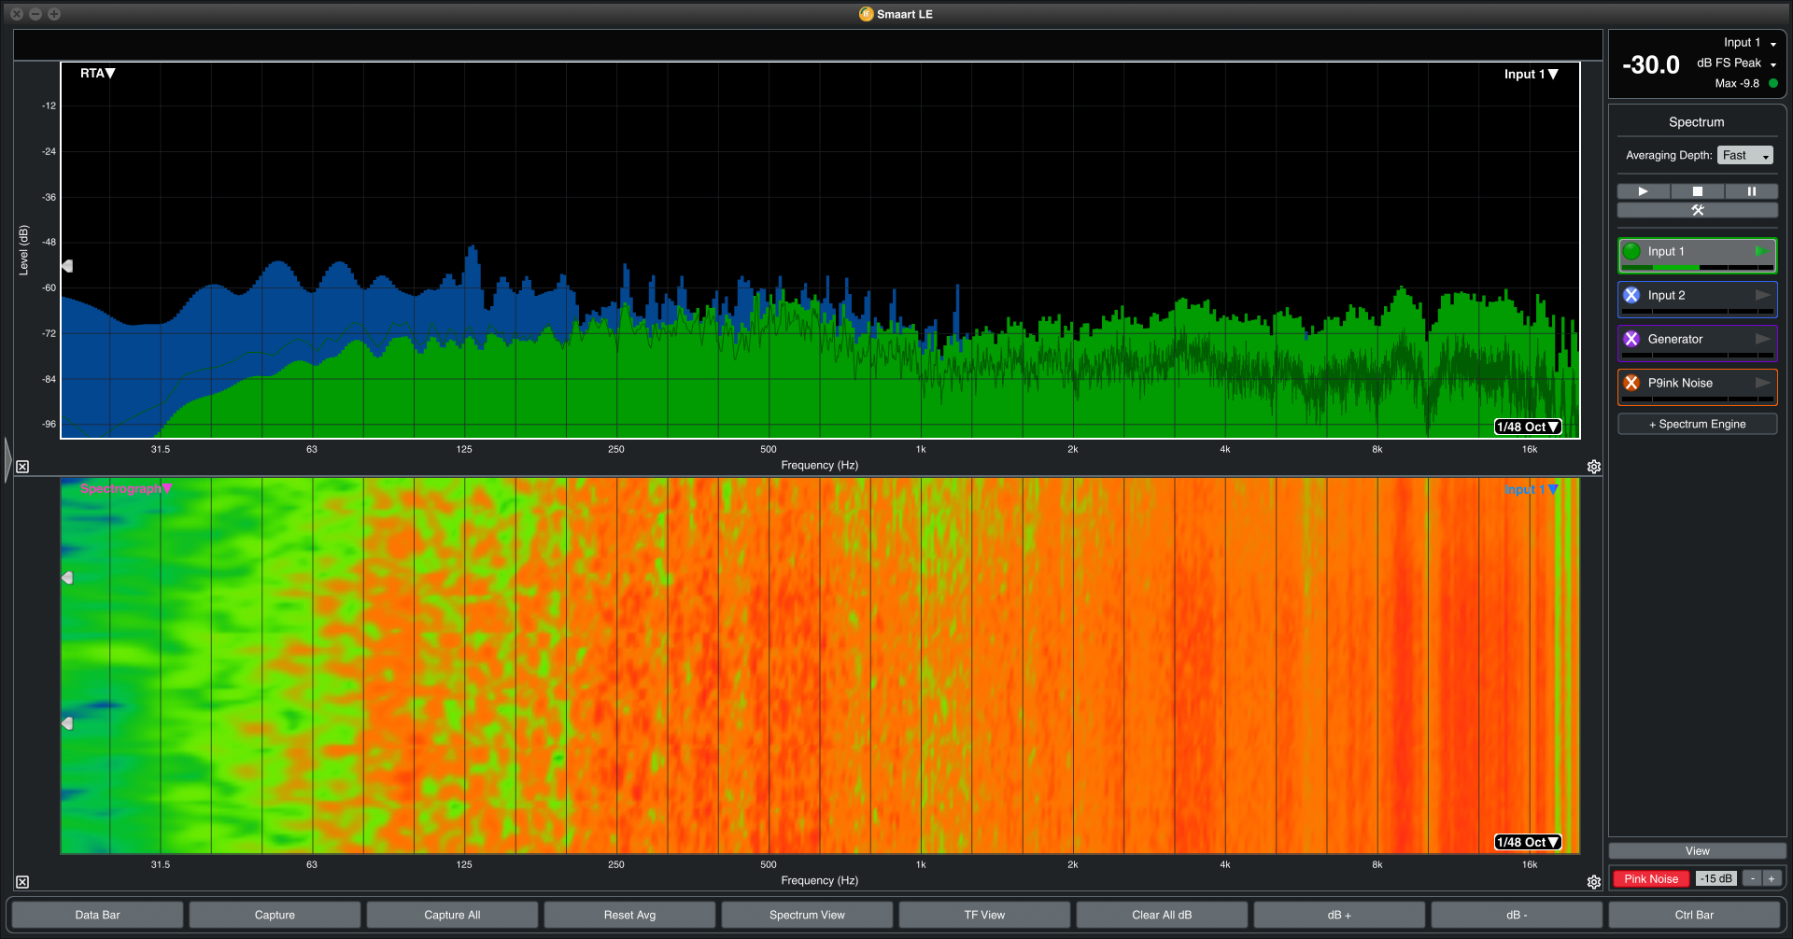Select the P9ink Noise engine row
This screenshot has height=939, width=1793.
(1697, 386)
